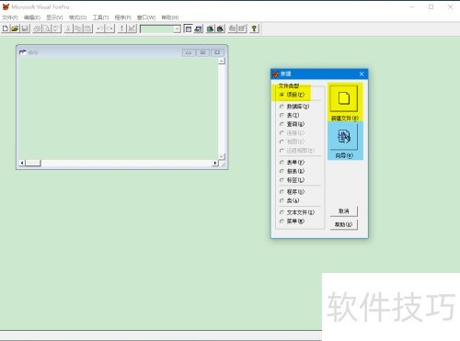
Task: Click the Command window scroll up arrow
Action: [222, 61]
